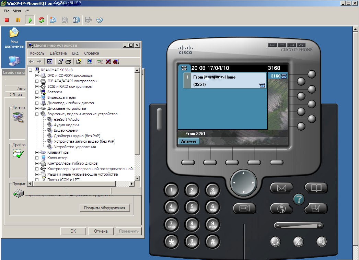359x260 pixels.
Task: Expand the Видеоадаптеры node
Action: point(37,97)
